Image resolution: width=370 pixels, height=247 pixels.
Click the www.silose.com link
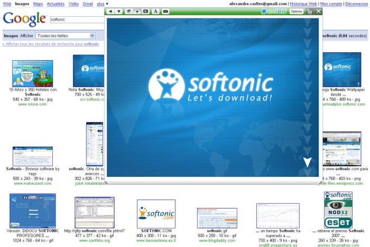coord(33,104)
